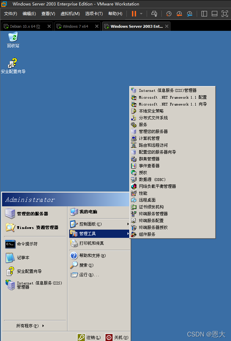
Task: Pause the virtual machine
Action: (134, 14)
